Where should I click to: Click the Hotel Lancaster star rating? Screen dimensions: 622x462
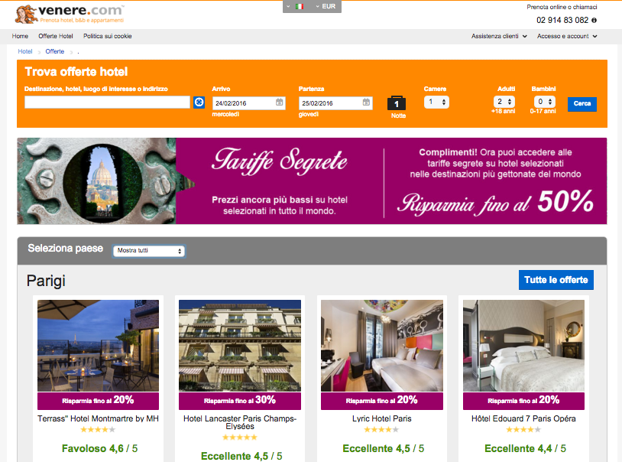tap(240, 438)
